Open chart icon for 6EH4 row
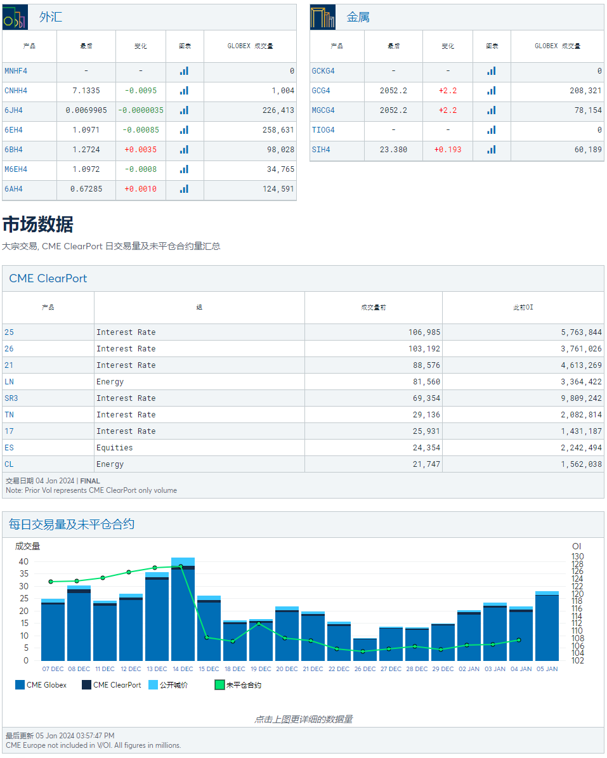607x758 pixels. point(184,130)
